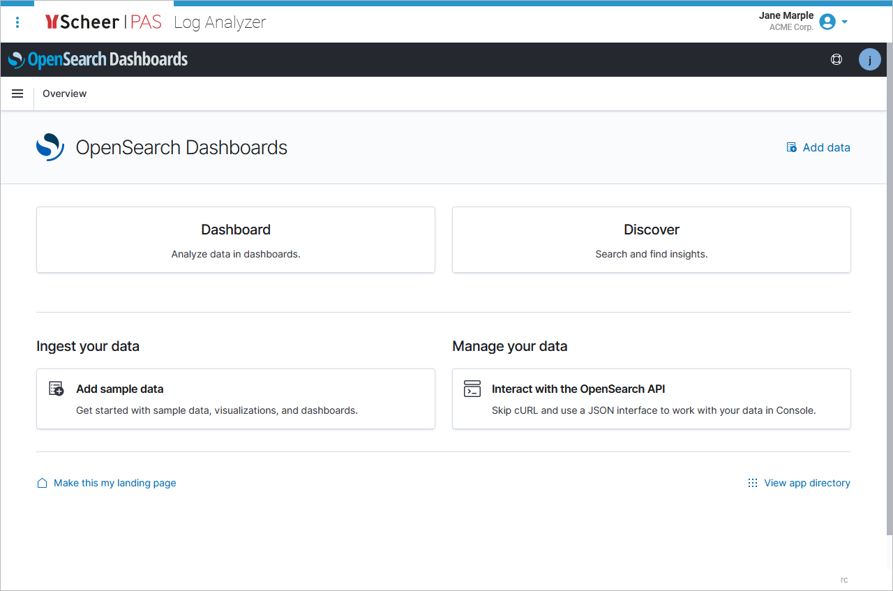Image resolution: width=893 pixels, height=591 pixels.
Task: Click the OpenSearch Dashboards header logo
Action: tap(98, 60)
